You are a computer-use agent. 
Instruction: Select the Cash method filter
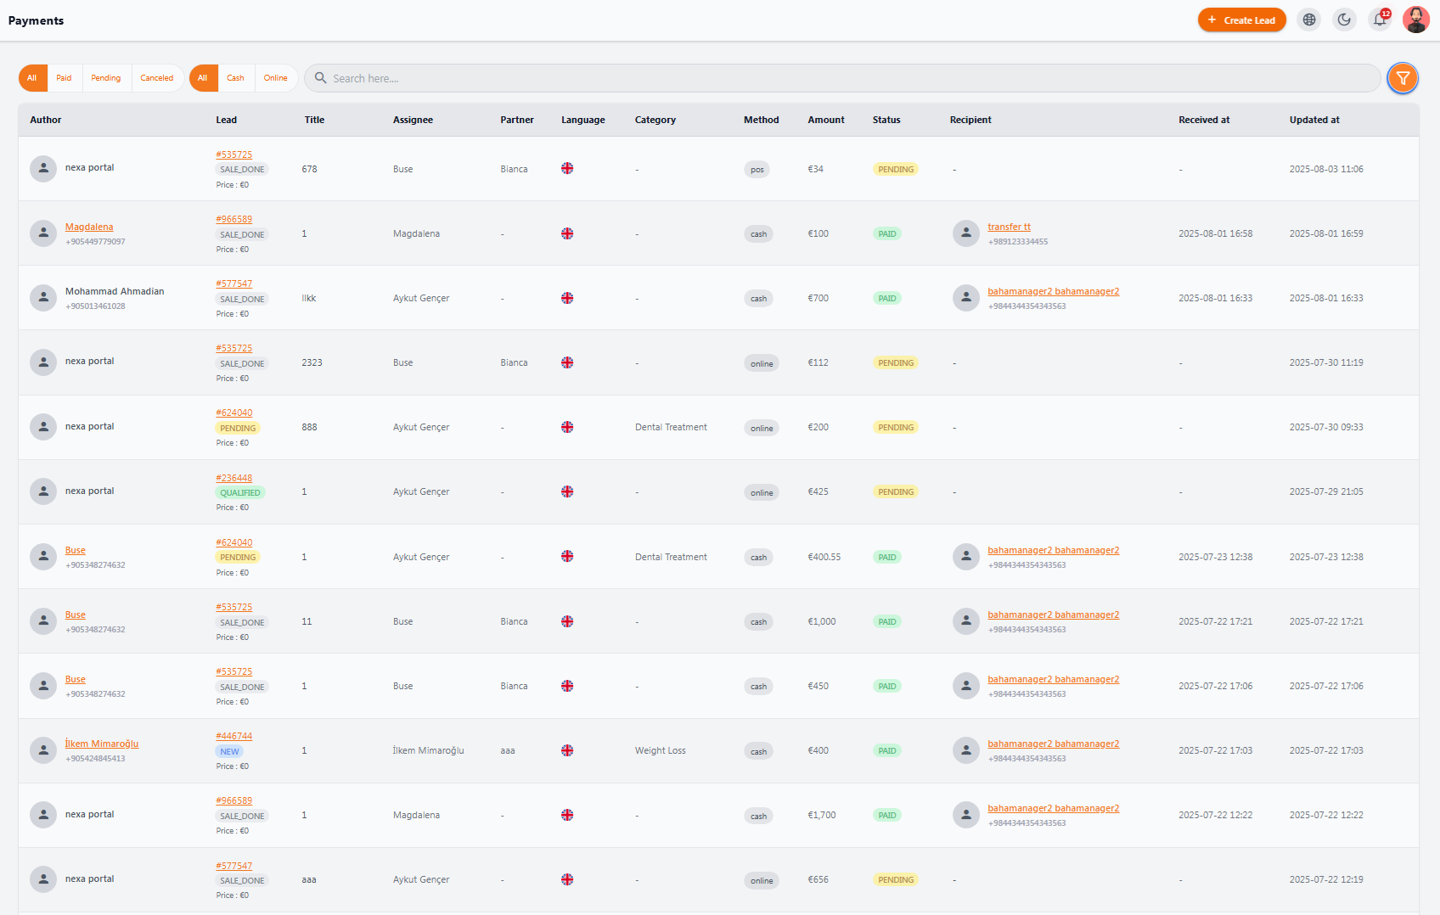click(x=235, y=78)
